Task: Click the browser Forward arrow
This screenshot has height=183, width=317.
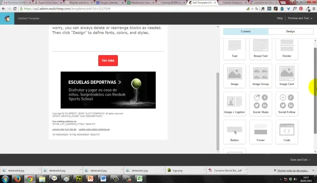Action: tap(9, 9)
